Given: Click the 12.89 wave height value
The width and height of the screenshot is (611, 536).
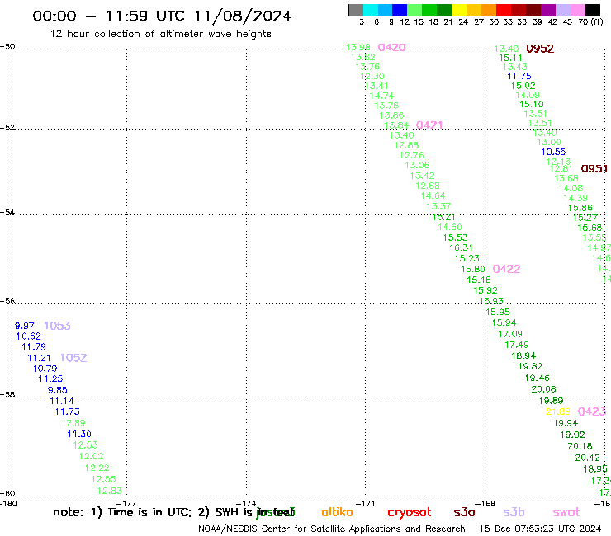Looking at the screenshot, I should (x=73, y=423).
